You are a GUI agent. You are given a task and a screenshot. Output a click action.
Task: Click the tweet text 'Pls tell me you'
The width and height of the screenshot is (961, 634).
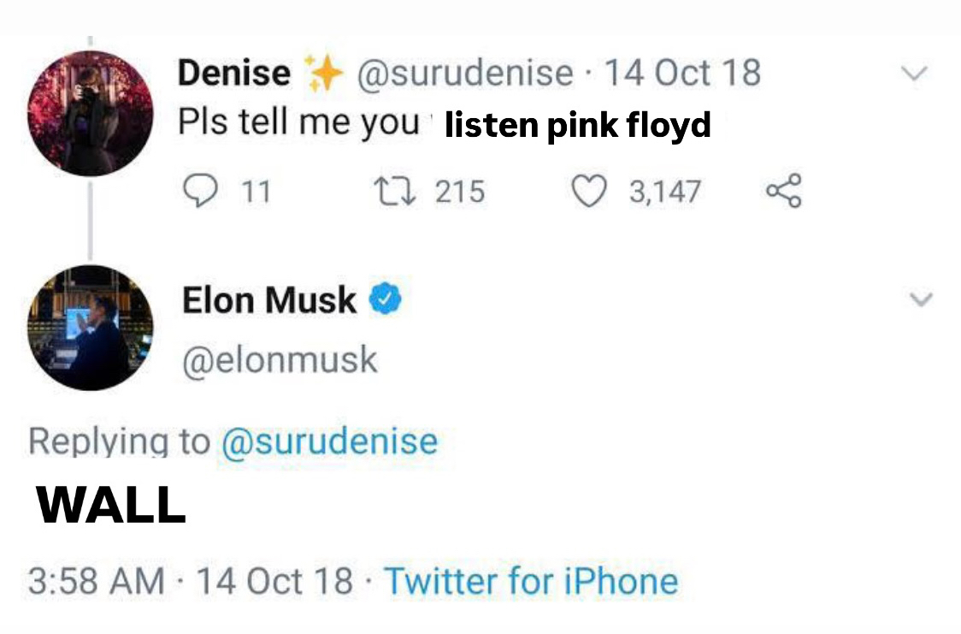(x=298, y=123)
